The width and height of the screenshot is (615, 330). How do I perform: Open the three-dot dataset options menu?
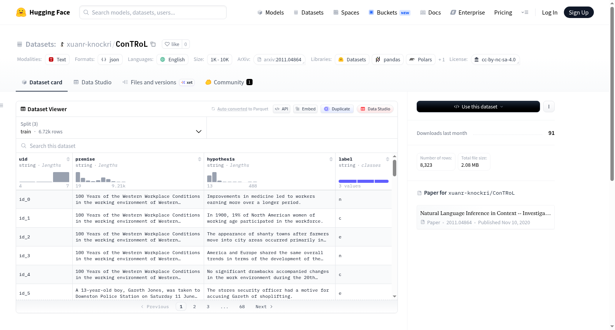(549, 107)
